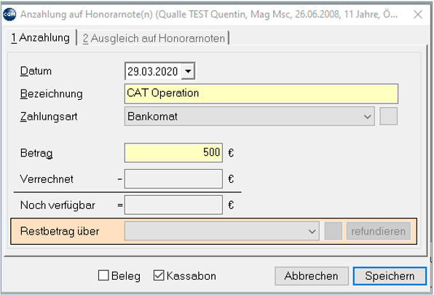
Task: Click the Verrechnet label
Action: coord(47,179)
